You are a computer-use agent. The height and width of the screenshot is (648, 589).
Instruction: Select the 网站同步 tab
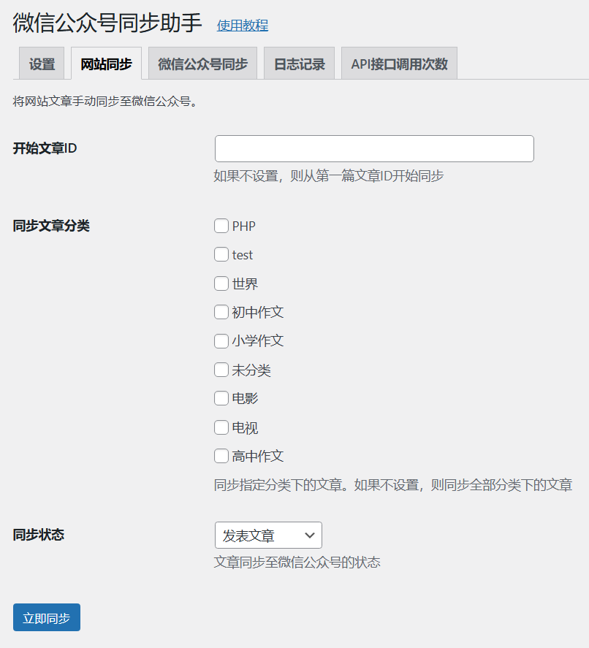tap(106, 64)
